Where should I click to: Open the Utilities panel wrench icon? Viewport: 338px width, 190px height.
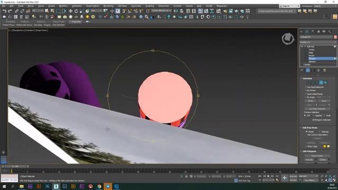tap(330, 32)
